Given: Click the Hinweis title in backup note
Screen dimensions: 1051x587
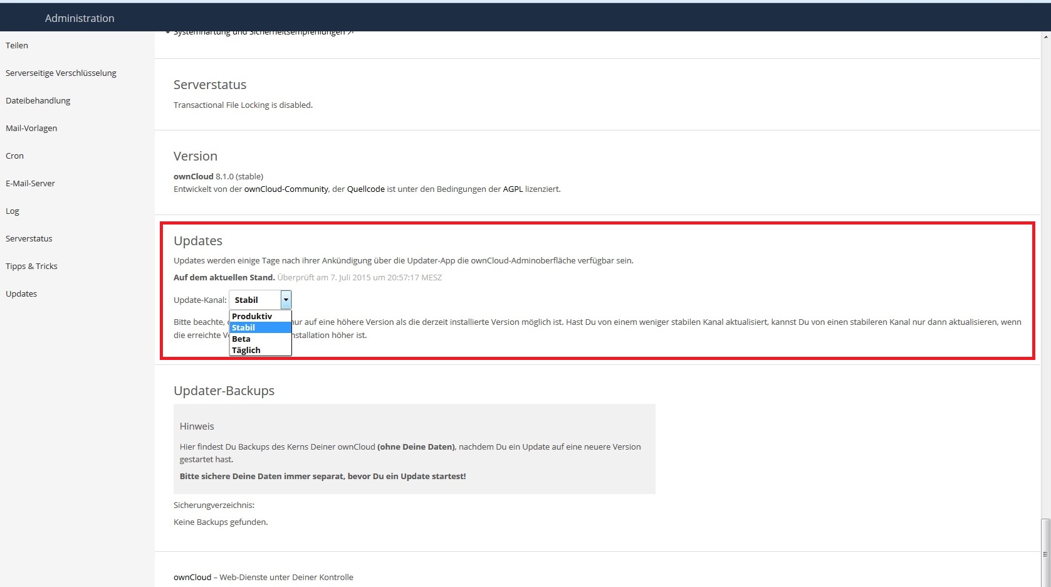Looking at the screenshot, I should pos(197,426).
